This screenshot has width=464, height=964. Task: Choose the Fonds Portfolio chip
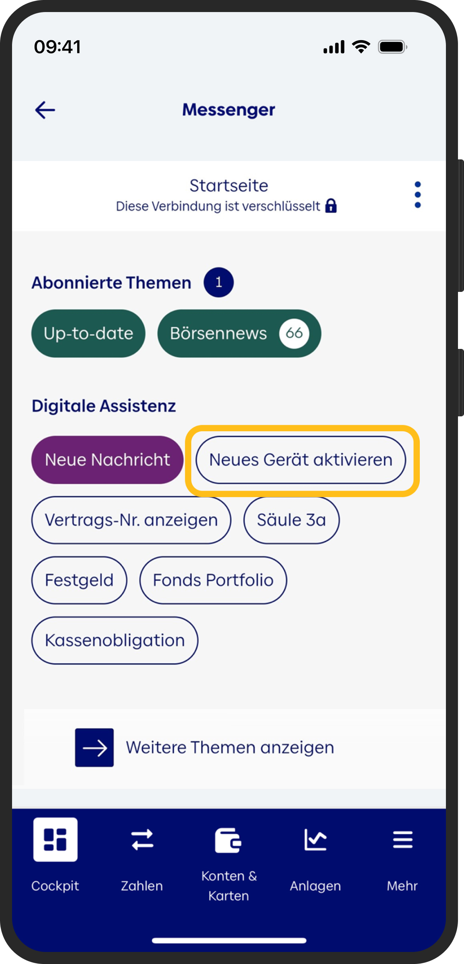(213, 580)
